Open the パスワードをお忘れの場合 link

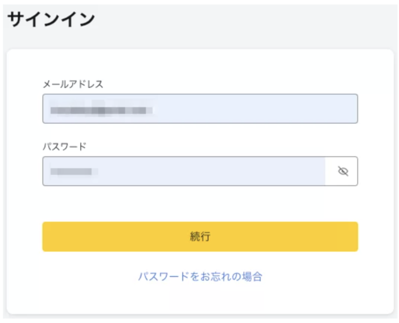tap(200, 276)
